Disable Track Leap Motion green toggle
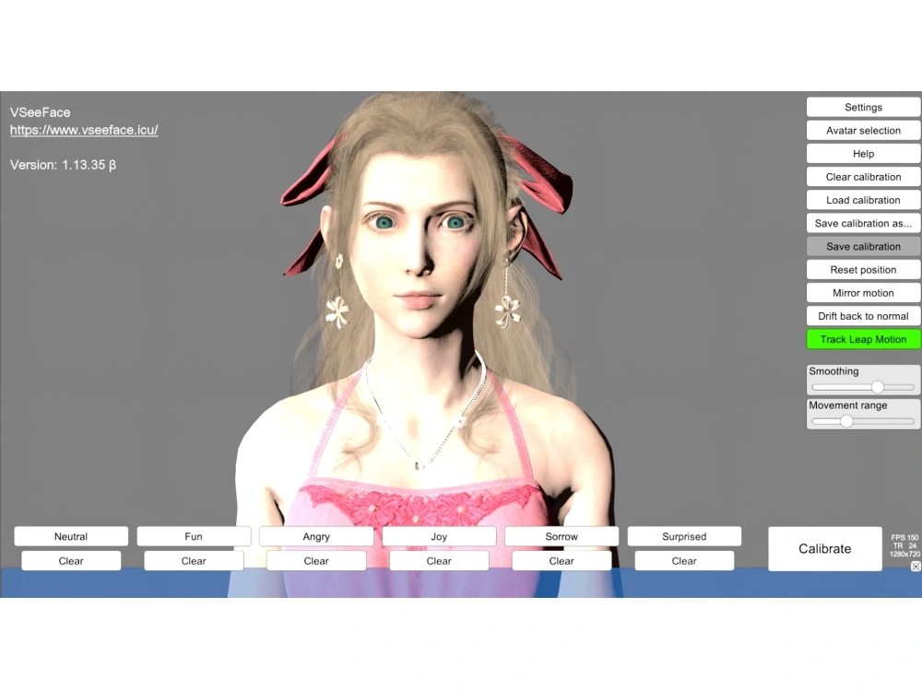 863,340
